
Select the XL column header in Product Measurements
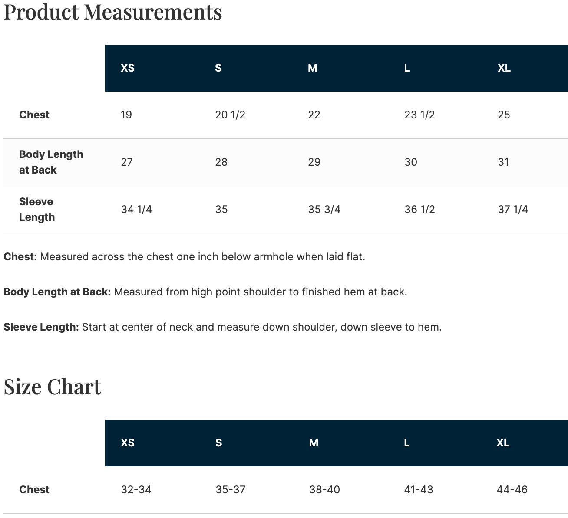click(x=504, y=68)
